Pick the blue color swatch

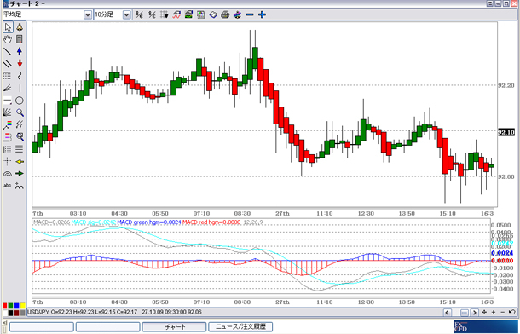coord(16,306)
